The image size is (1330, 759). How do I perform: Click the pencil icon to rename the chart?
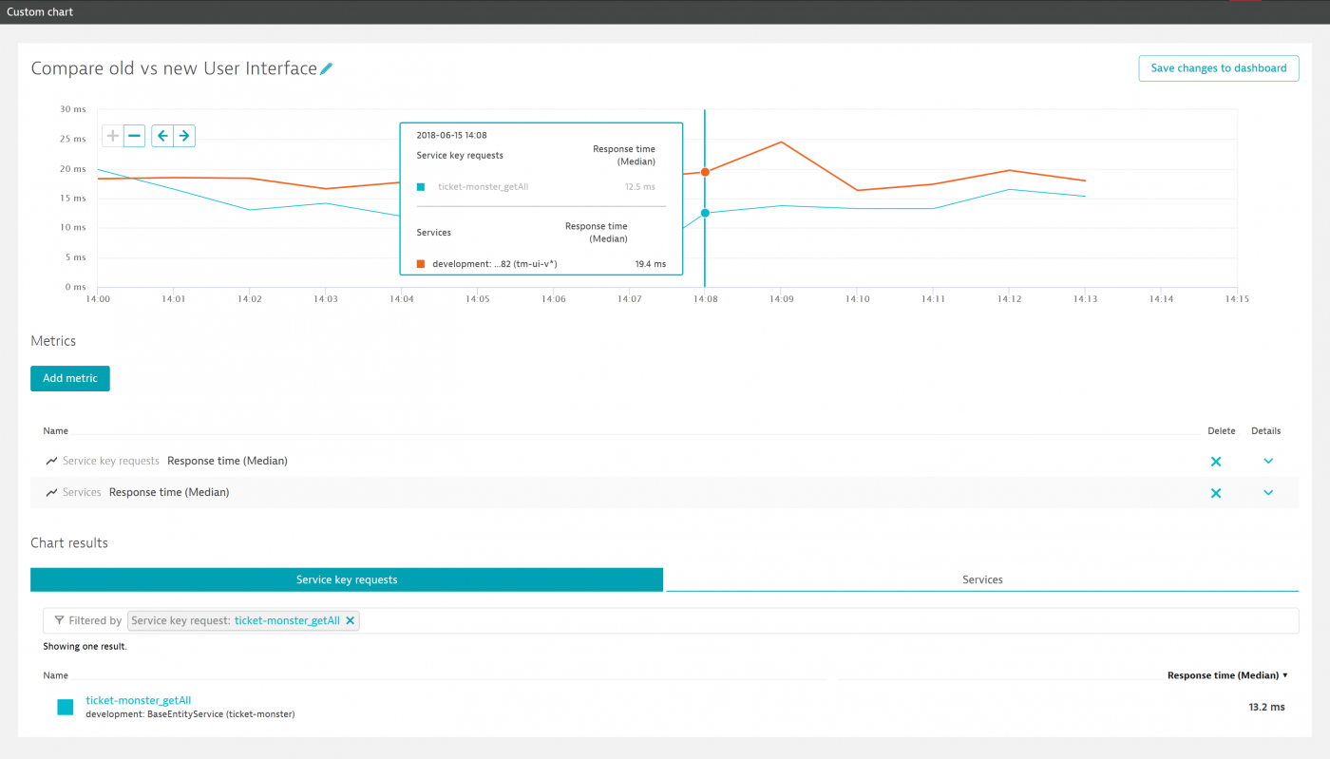pos(327,67)
